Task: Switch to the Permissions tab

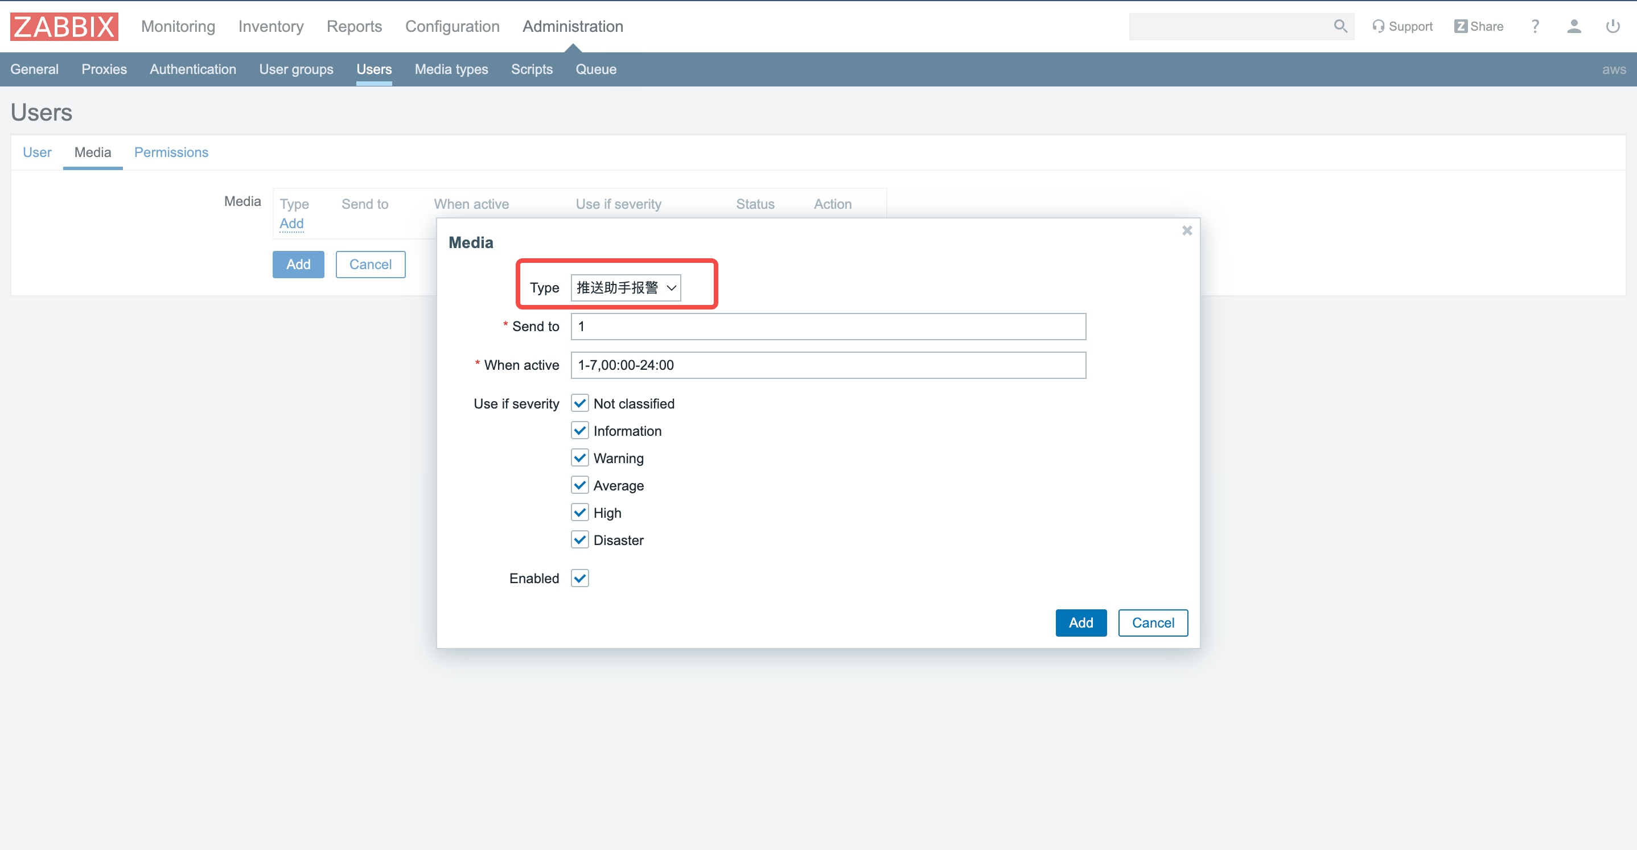Action: tap(171, 152)
